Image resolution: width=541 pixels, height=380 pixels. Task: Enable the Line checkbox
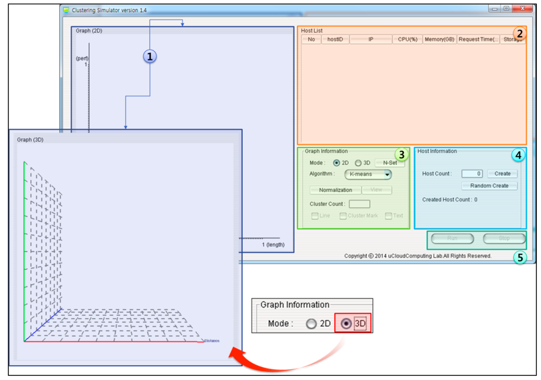click(315, 216)
